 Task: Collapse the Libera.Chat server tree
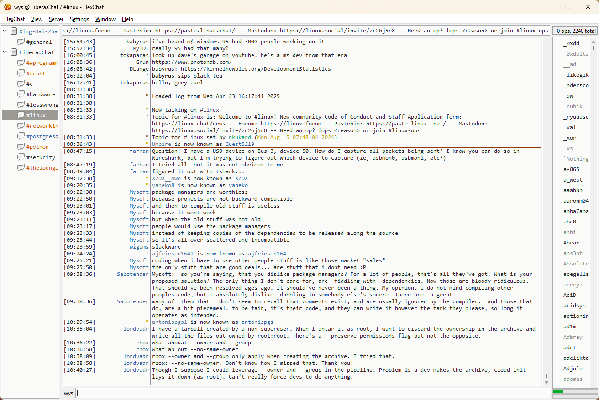click(5, 52)
